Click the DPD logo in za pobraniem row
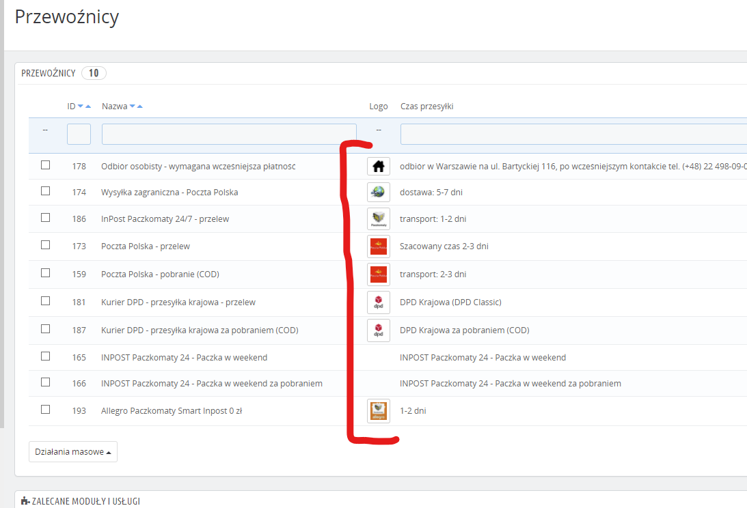Image resolution: width=747 pixels, height=508 pixels. click(x=379, y=330)
